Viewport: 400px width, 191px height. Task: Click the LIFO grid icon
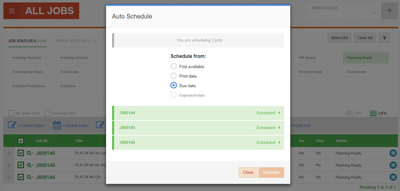click(x=373, y=113)
